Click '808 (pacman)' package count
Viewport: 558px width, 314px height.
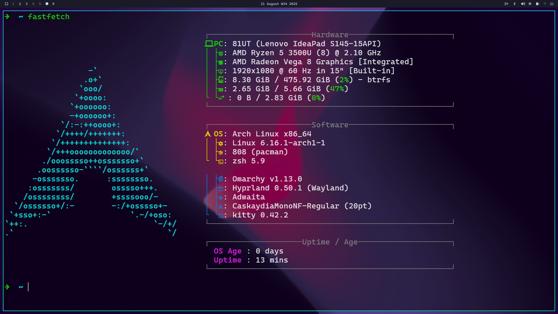coord(260,152)
